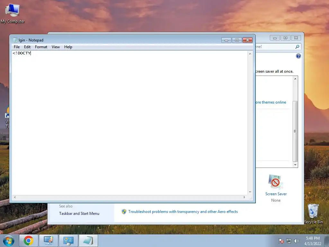329x247 pixels.
Task: Click Notepad vertical scrollbar up arrow
Action: [x=250, y=54]
